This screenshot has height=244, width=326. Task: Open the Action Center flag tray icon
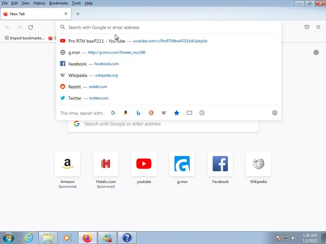279,238
